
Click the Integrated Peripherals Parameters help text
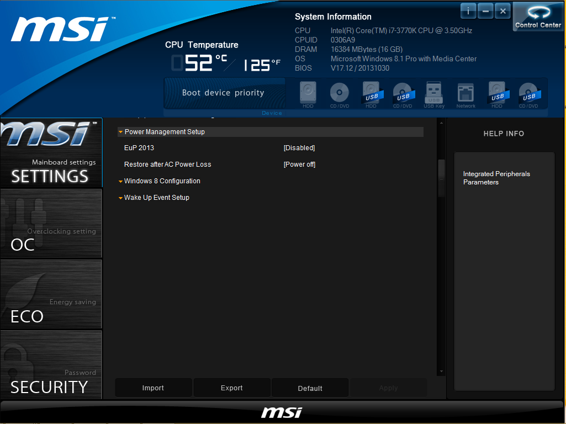(496, 178)
